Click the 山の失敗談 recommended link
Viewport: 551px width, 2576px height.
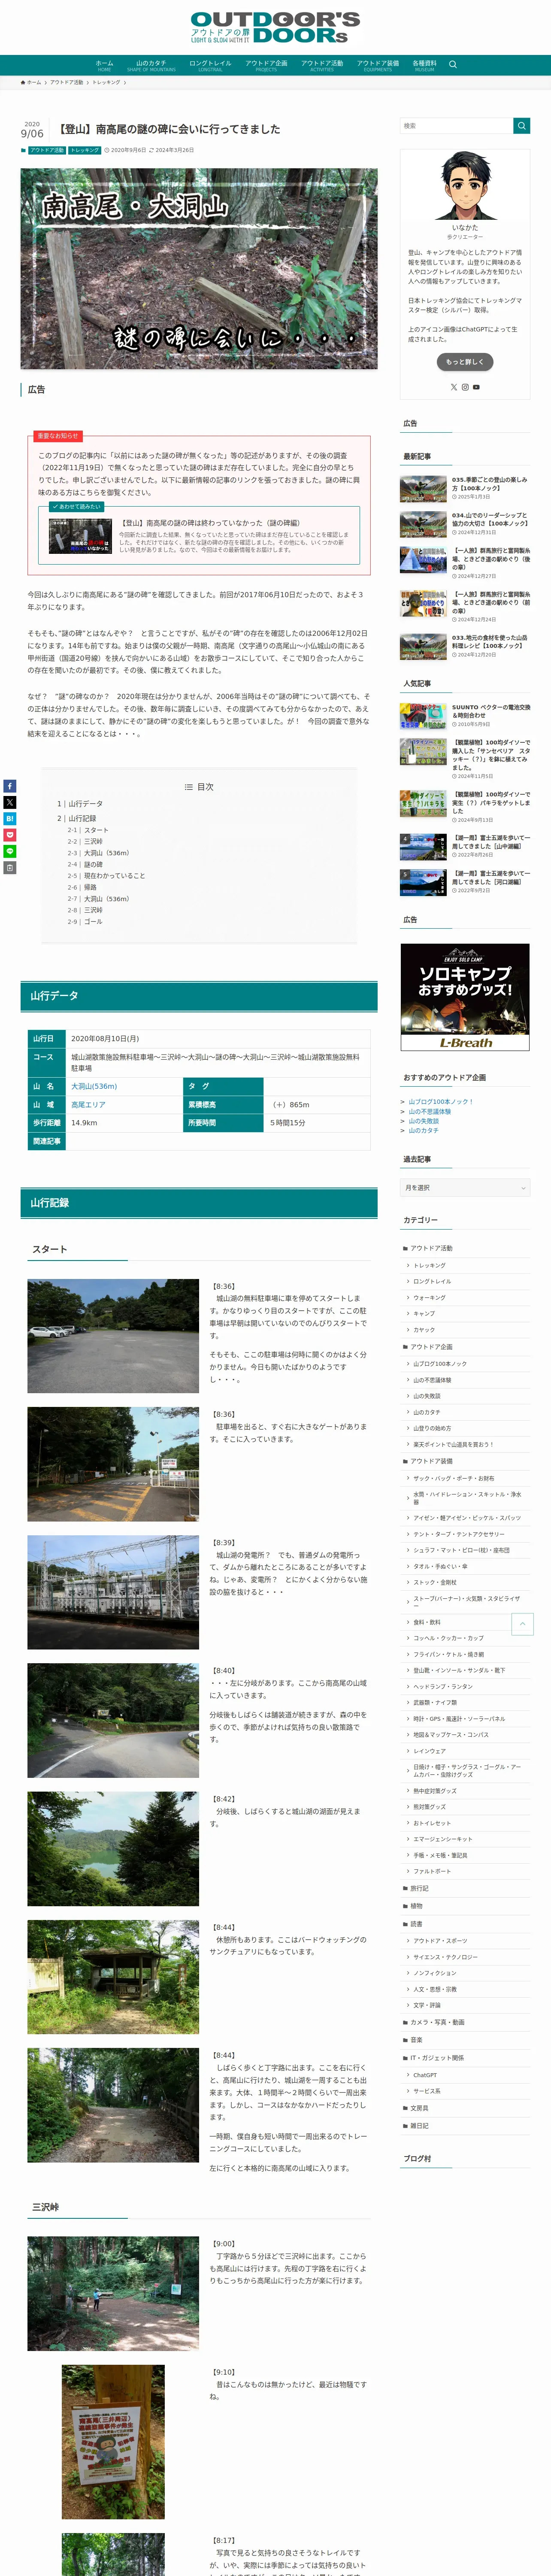pos(423,1121)
